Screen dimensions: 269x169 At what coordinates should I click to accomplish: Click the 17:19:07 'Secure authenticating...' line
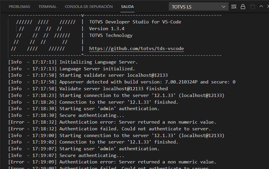pos(66,156)
